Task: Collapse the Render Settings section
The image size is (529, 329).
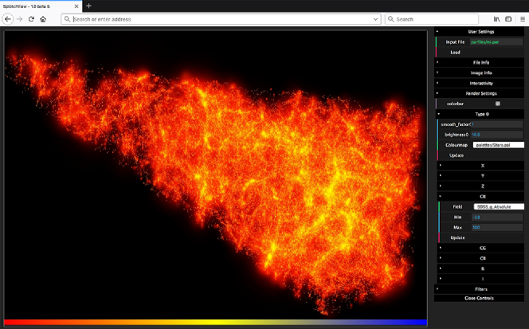Action: pyautogui.click(x=479, y=93)
